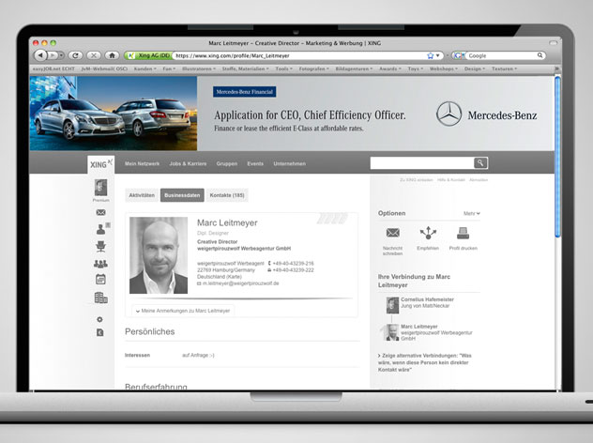Open Jobs & Karriere navigation menu
Image resolution: width=593 pixels, height=443 pixels.
(186, 163)
